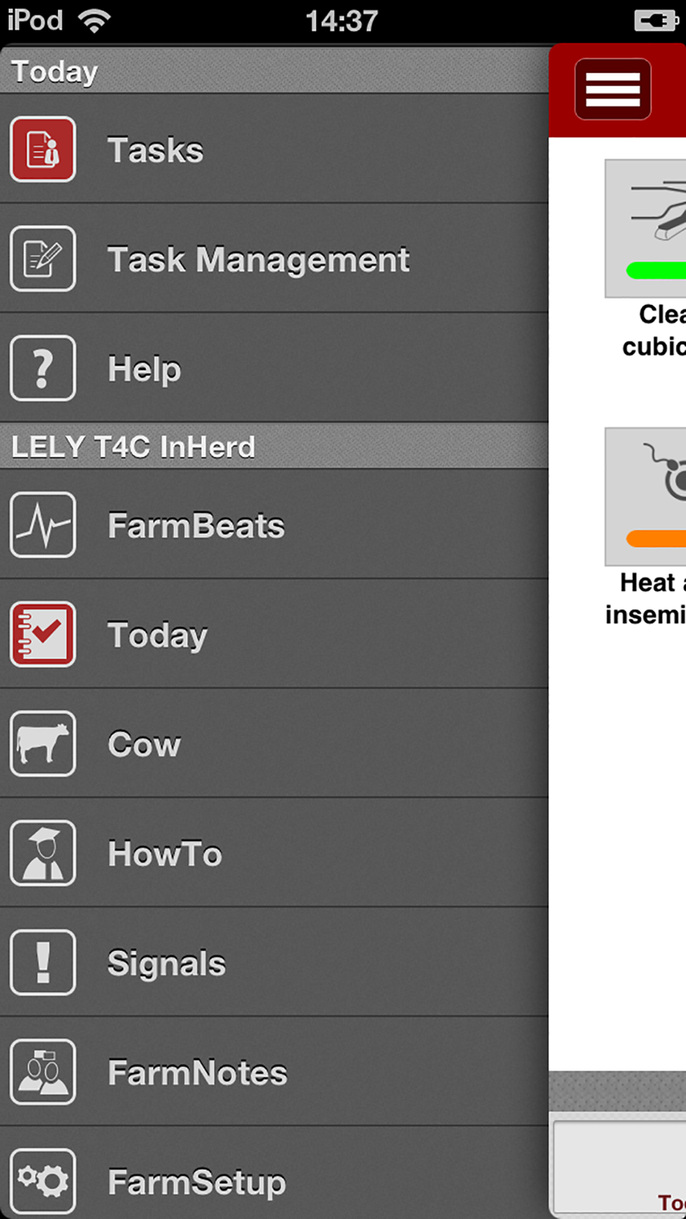Open the Signals menu item

pyautogui.click(x=167, y=963)
